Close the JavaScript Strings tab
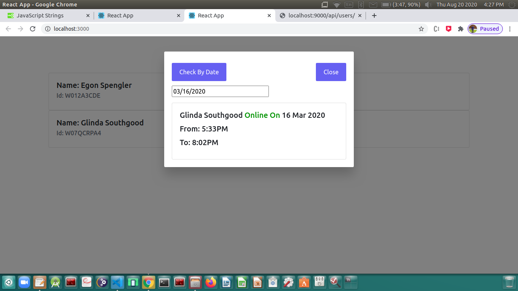 [88, 16]
